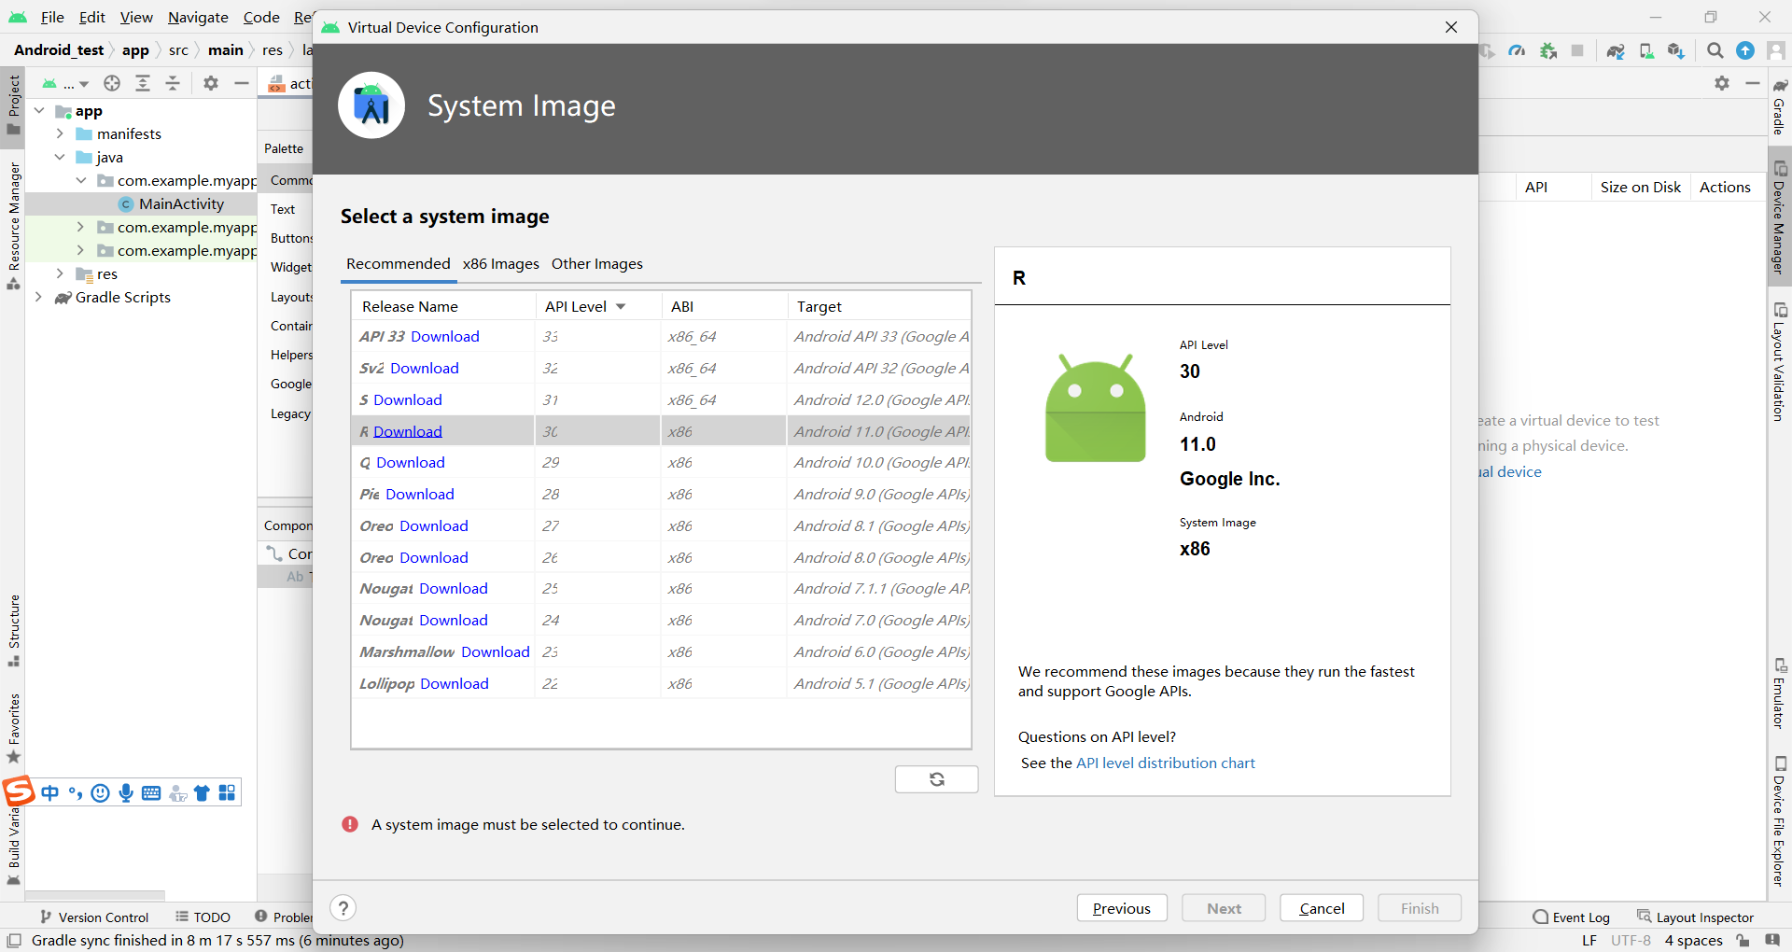Screen dimensions: 1792x952
Task: Download the R API 30 image
Action: click(408, 431)
